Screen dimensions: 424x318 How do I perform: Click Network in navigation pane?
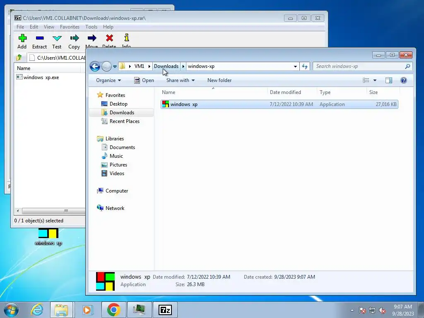tap(111, 208)
